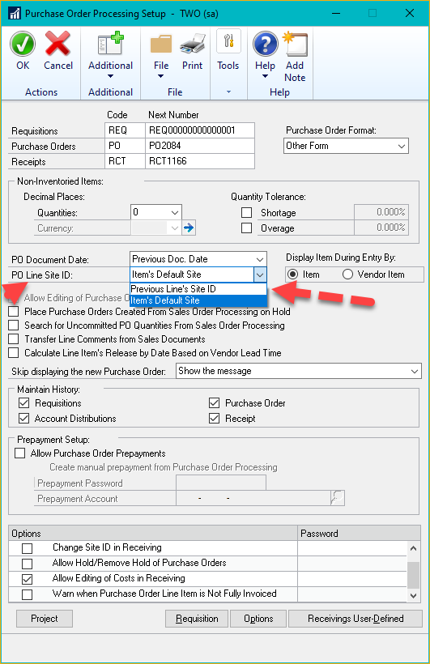This screenshot has width=430, height=664.
Task: Enable the Shortage quantity tolerance checkbox
Action: click(246, 212)
